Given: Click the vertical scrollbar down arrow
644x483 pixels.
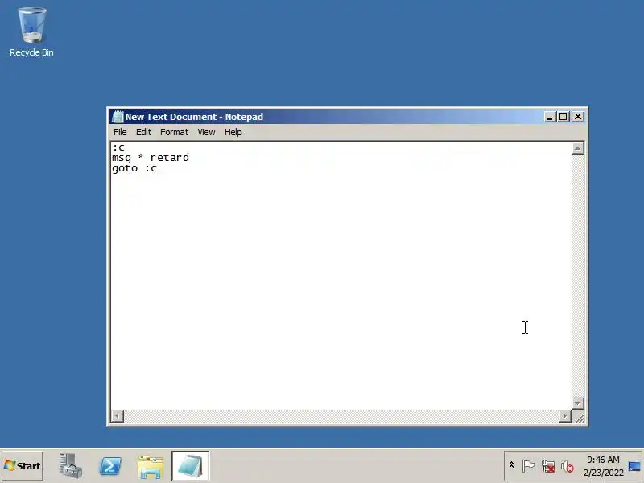Looking at the screenshot, I should [x=578, y=403].
